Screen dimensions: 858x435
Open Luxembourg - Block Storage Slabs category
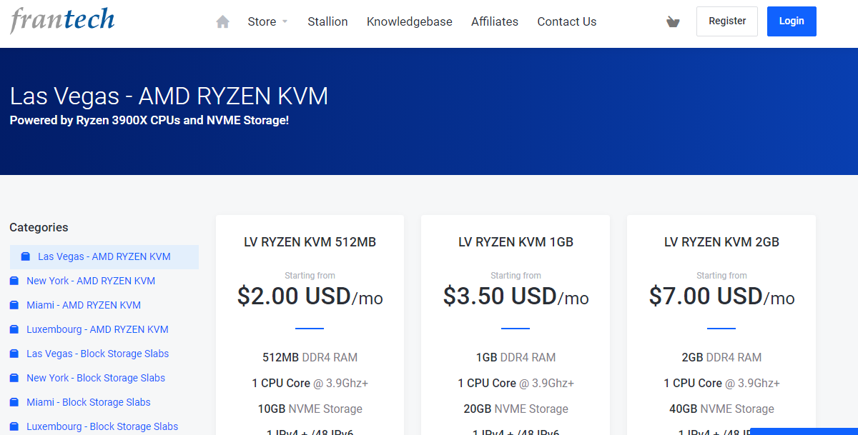pyautogui.click(x=102, y=426)
